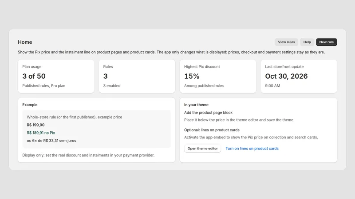Select the Plan usage card
Image resolution: width=355 pixels, height=199 pixels.
(x=56, y=76)
